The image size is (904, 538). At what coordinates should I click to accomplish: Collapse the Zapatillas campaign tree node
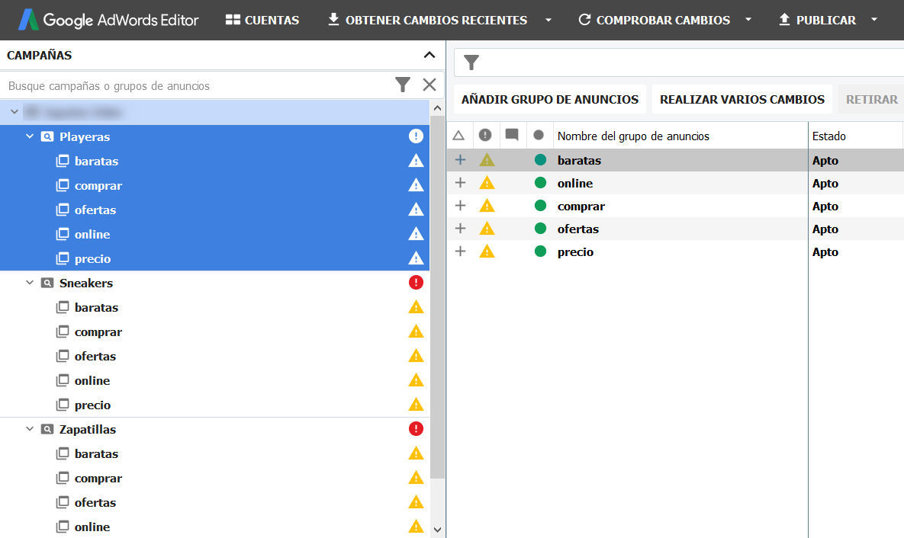click(30, 429)
